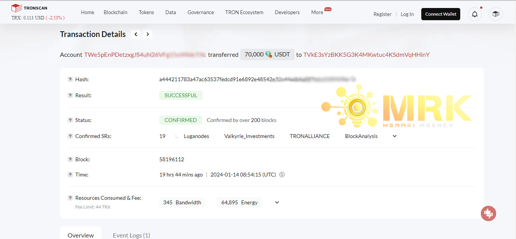Expand the Confirmed SRs list chevron
The width and height of the screenshot is (516, 239).
pos(395,136)
